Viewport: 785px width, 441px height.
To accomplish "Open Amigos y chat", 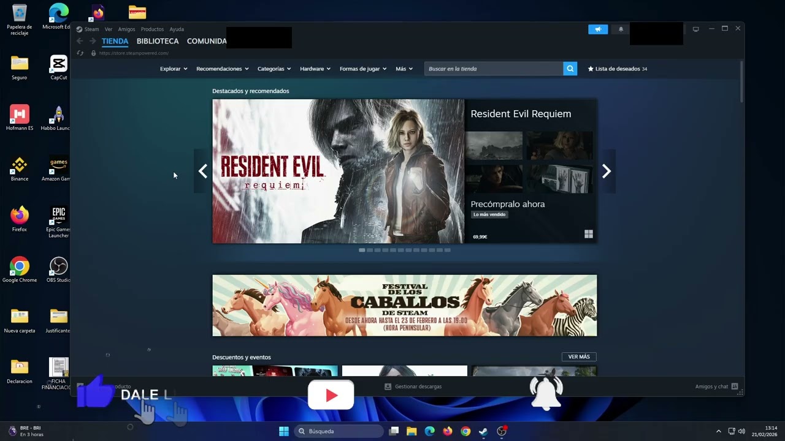I will click(x=716, y=386).
